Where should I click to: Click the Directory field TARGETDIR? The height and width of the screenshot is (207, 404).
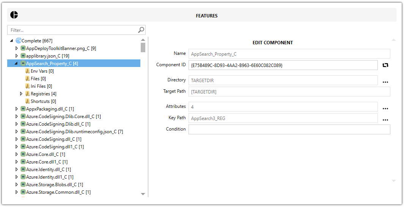(x=283, y=80)
